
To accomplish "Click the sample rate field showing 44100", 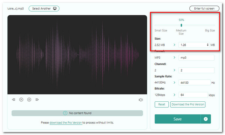I will coord(194,83).
